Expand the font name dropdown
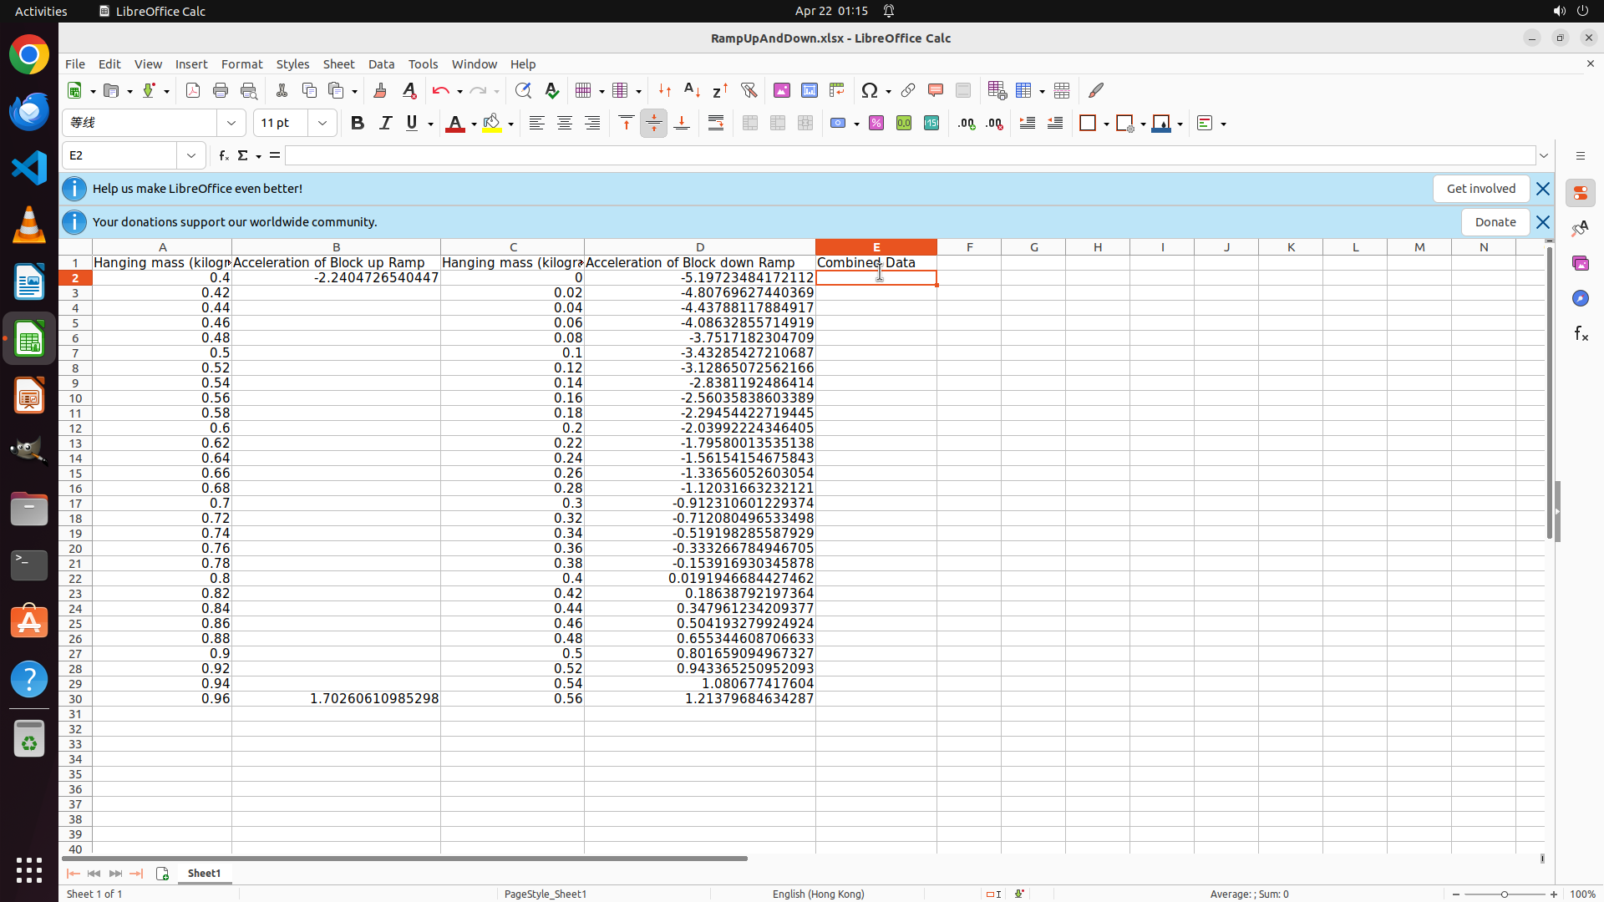 pyautogui.click(x=231, y=124)
